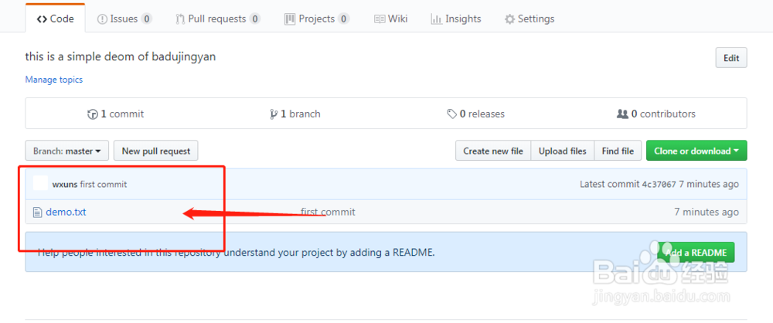Open the 1 branch list

(295, 114)
